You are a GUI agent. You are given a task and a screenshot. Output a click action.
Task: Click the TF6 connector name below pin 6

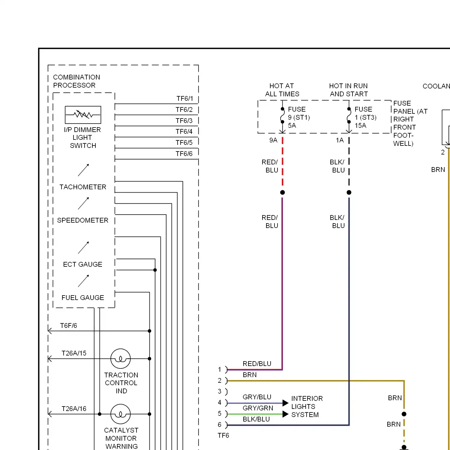tap(223, 435)
